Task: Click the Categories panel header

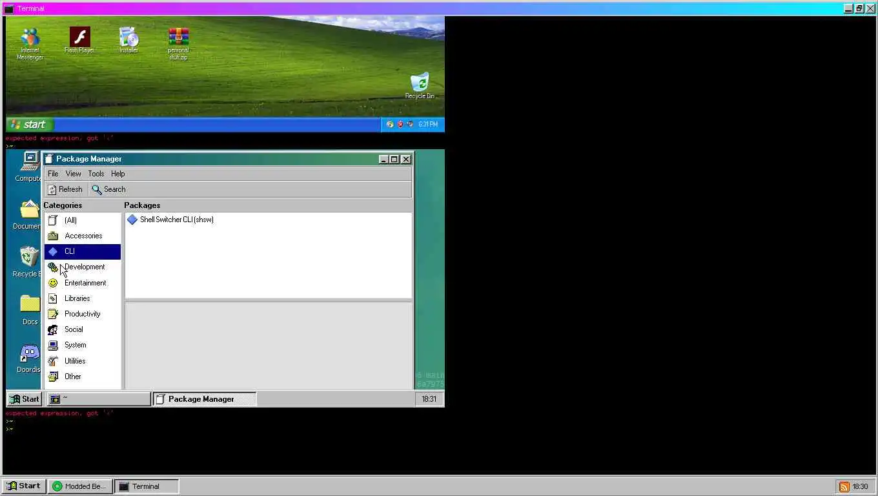Action: coord(63,205)
